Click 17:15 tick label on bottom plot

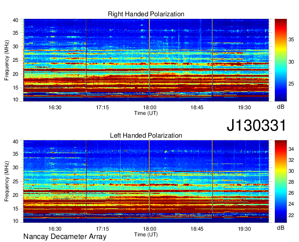point(102,229)
